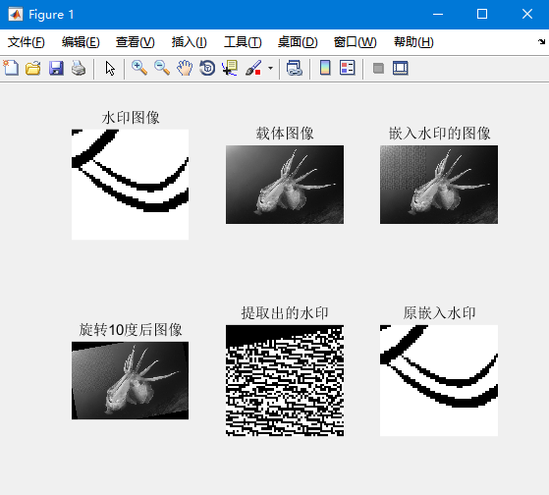Click the Link Plot toolbar icon
549x495 pixels.
294,68
